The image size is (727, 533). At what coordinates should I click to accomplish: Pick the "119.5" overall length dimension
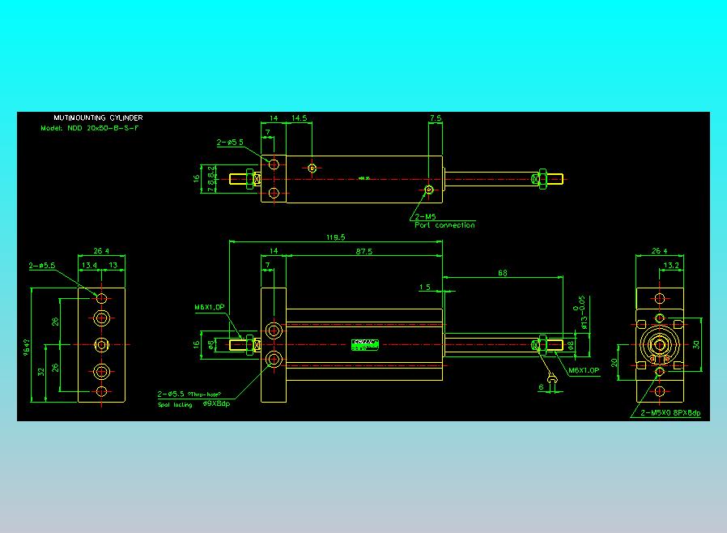point(336,237)
